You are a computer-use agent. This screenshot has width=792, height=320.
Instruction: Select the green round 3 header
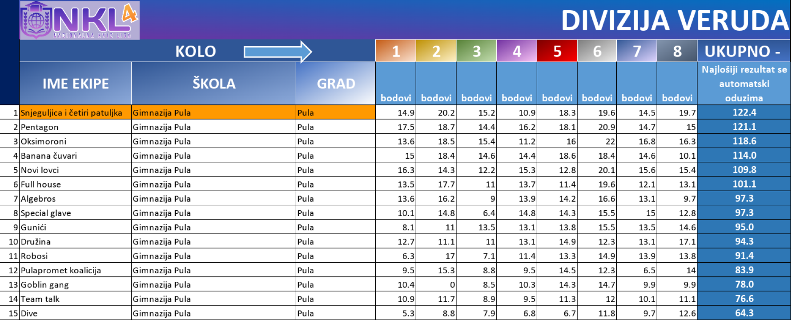coord(476,51)
